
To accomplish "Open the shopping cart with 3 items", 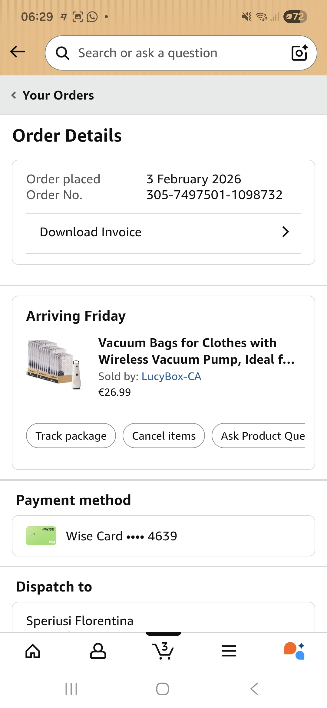I will click(163, 651).
